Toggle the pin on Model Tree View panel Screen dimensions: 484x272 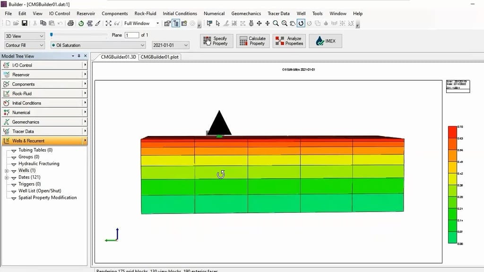[x=79, y=56]
